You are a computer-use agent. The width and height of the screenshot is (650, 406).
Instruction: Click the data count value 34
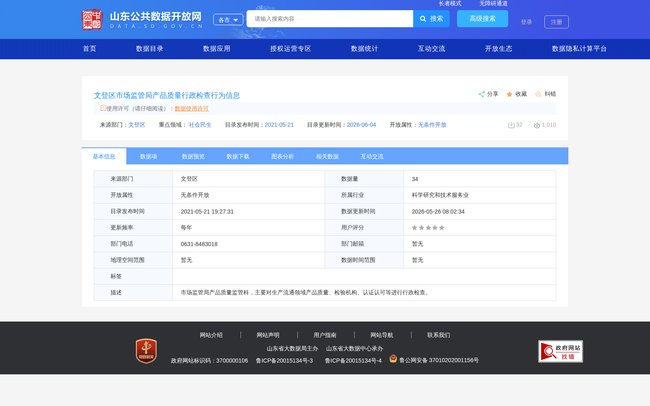[x=415, y=179]
